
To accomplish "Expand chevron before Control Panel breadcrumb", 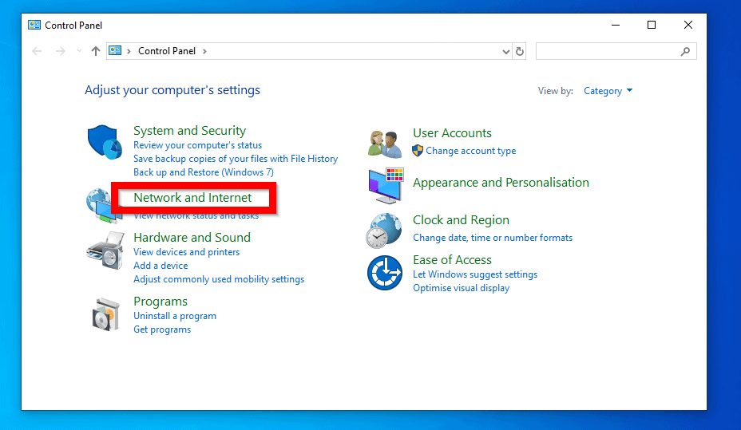I will click(x=129, y=51).
